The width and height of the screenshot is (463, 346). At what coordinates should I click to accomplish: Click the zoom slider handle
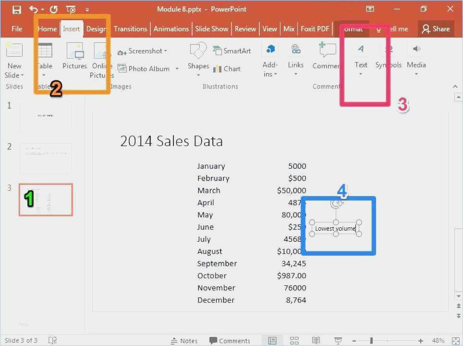[371, 341]
